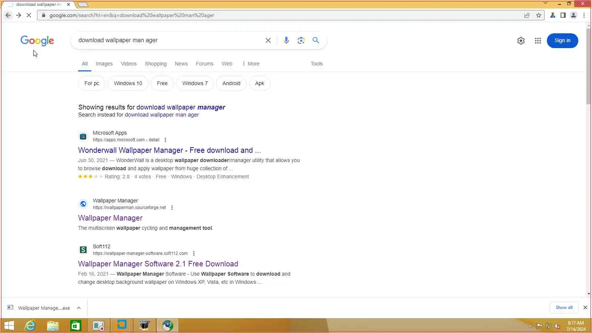The width and height of the screenshot is (592, 333).
Task: Switch to Images results
Action: click(104, 64)
